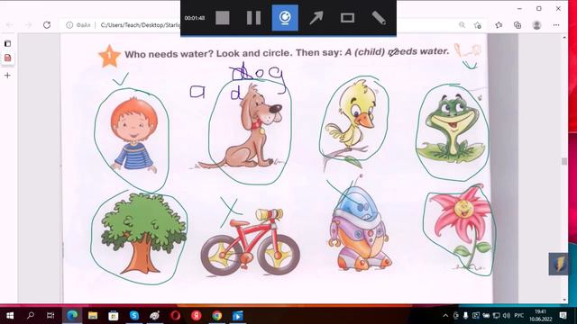577x324 pixels.
Task: Click the file info icon in address bar
Action: click(x=69, y=25)
